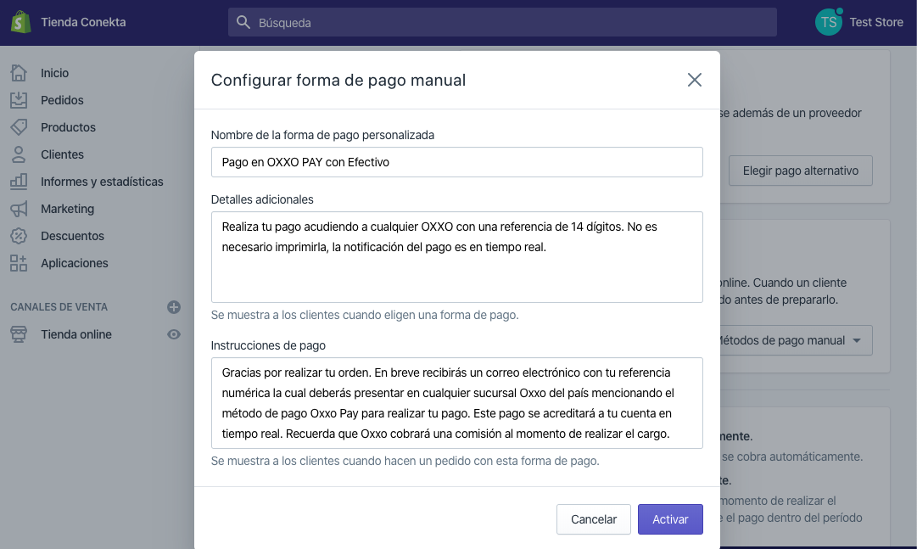The height and width of the screenshot is (549, 917).
Task: Open Descuentos in the sidebar
Action: pyautogui.click(x=72, y=236)
